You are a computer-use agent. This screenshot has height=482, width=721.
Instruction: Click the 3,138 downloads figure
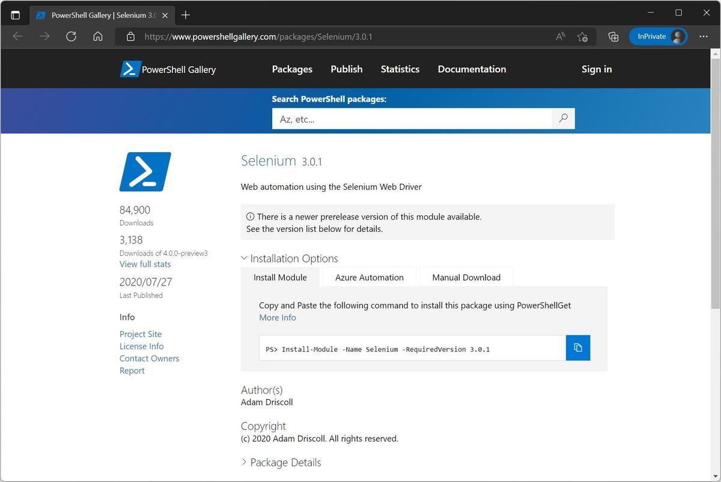(131, 240)
